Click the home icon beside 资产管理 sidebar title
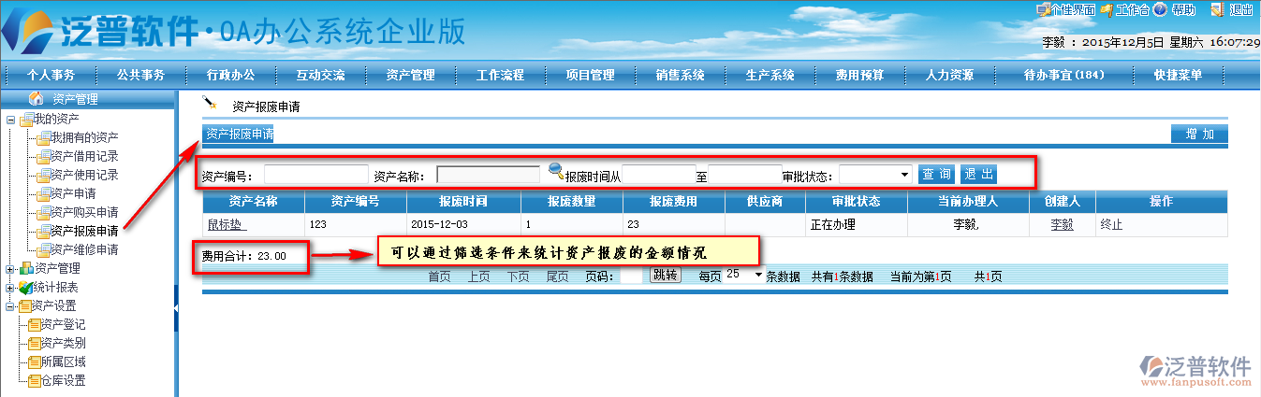1261x397 pixels. (x=37, y=99)
